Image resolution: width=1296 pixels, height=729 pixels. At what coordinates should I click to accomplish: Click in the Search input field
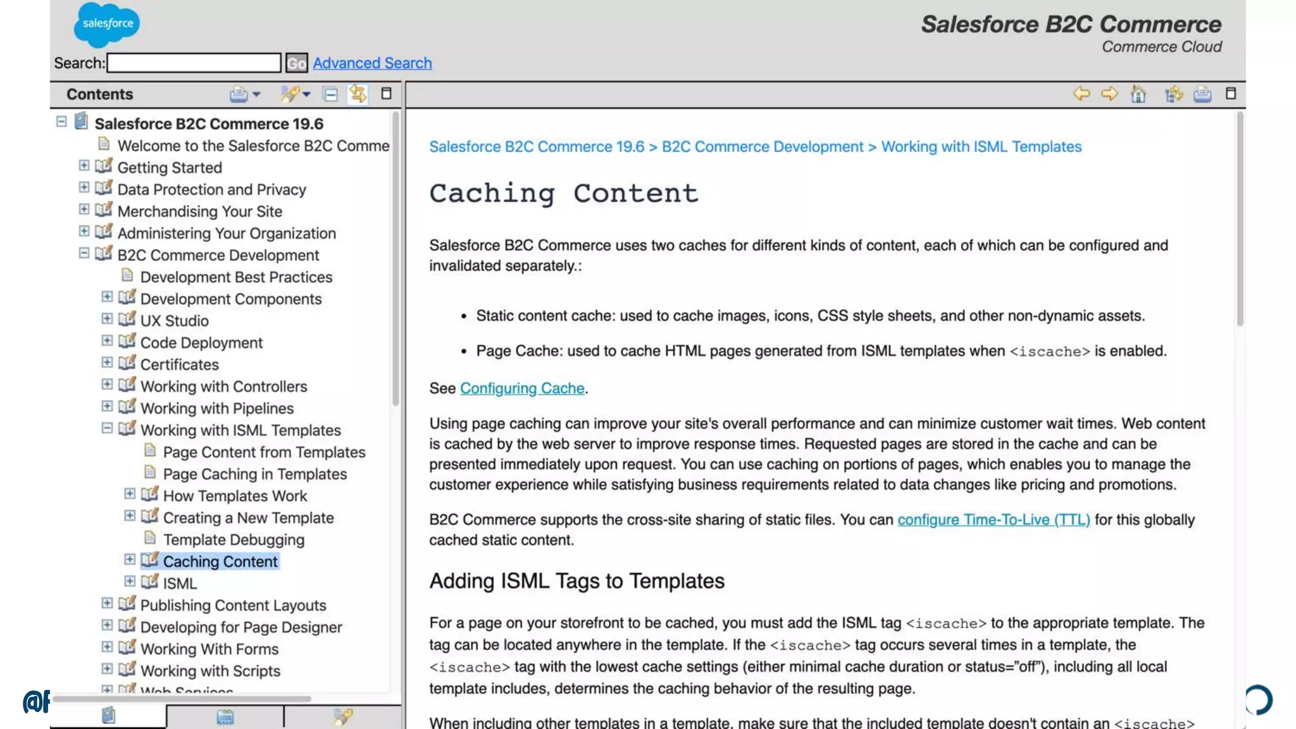[194, 63]
